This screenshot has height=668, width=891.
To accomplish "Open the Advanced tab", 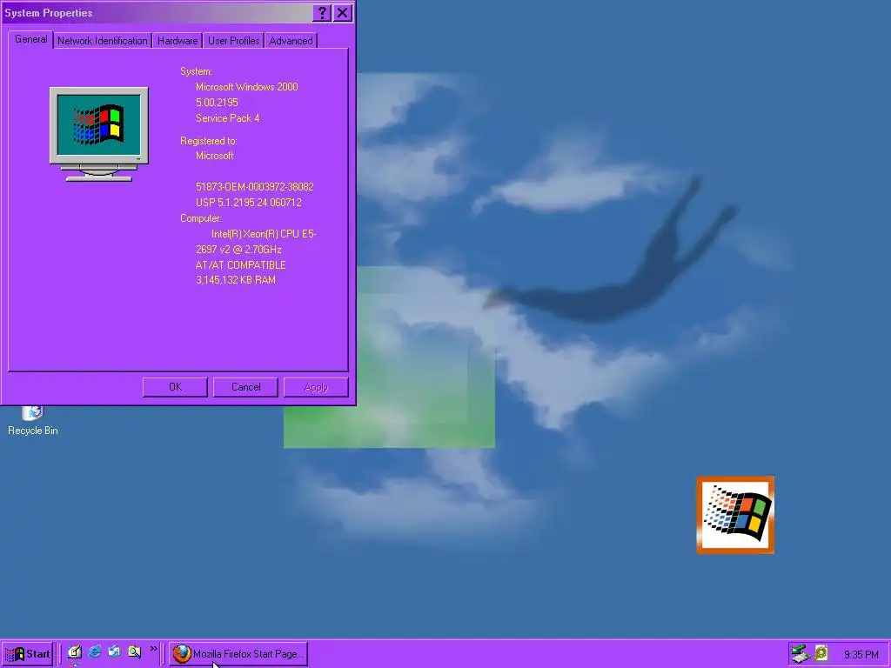I will point(291,41).
